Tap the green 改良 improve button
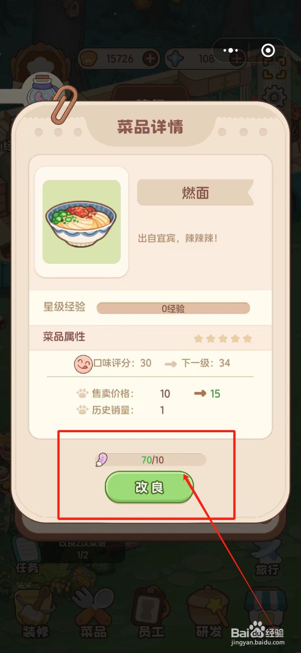The image size is (301, 653). [x=149, y=487]
